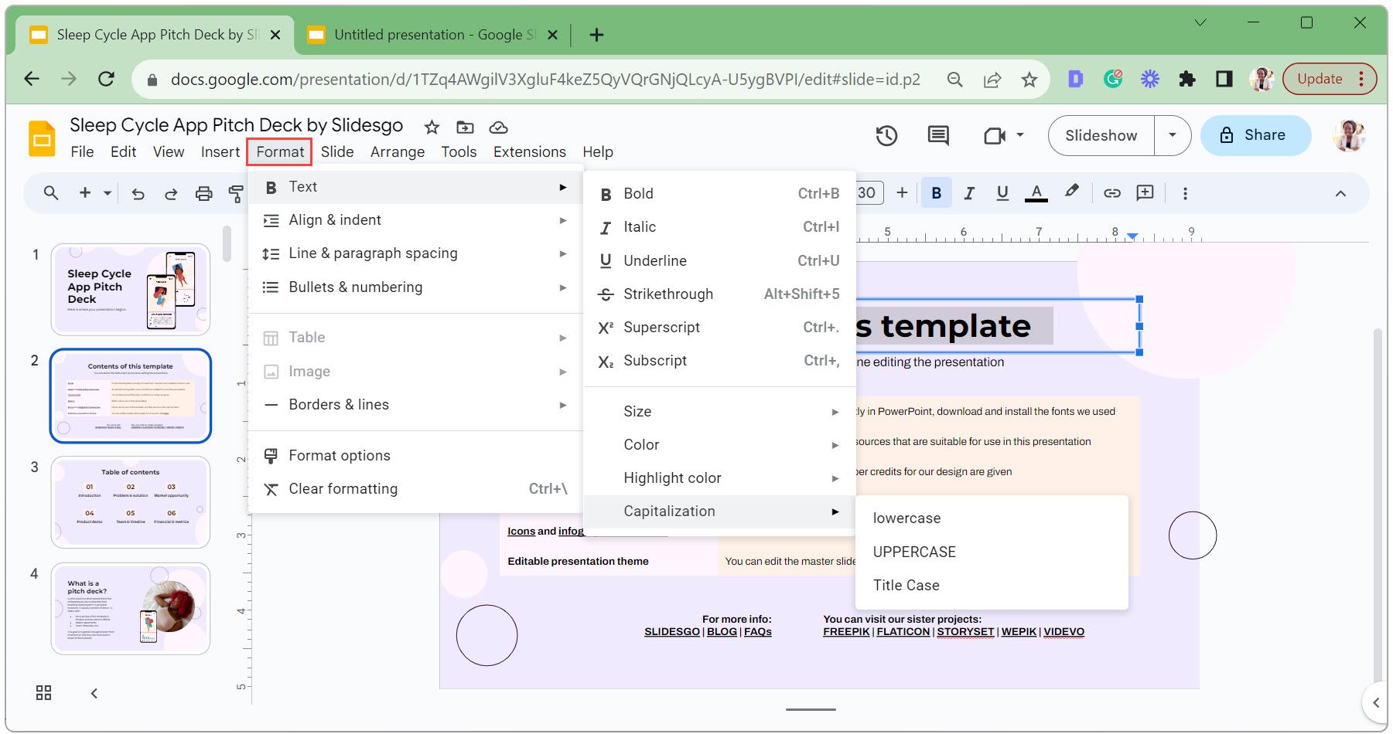Star the presentation title
The image size is (1393, 734).
point(432,127)
